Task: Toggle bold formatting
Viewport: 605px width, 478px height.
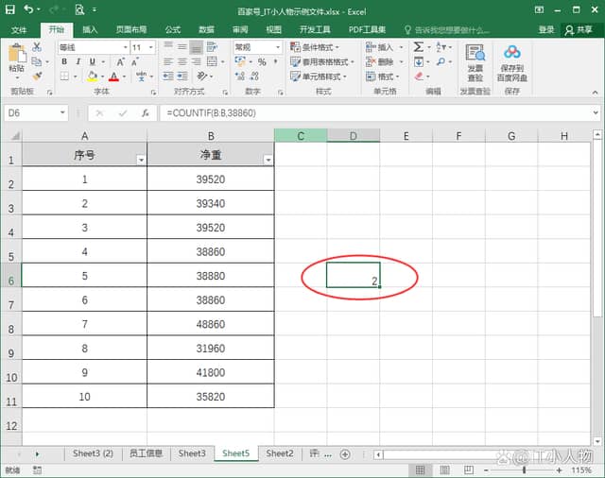Action: tap(64, 62)
